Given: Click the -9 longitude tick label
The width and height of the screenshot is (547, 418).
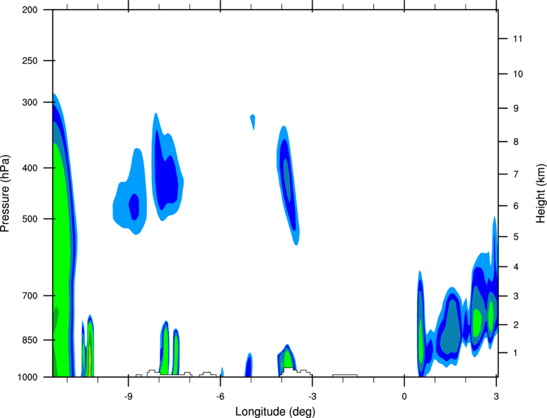Looking at the screenshot, I should tap(128, 397).
